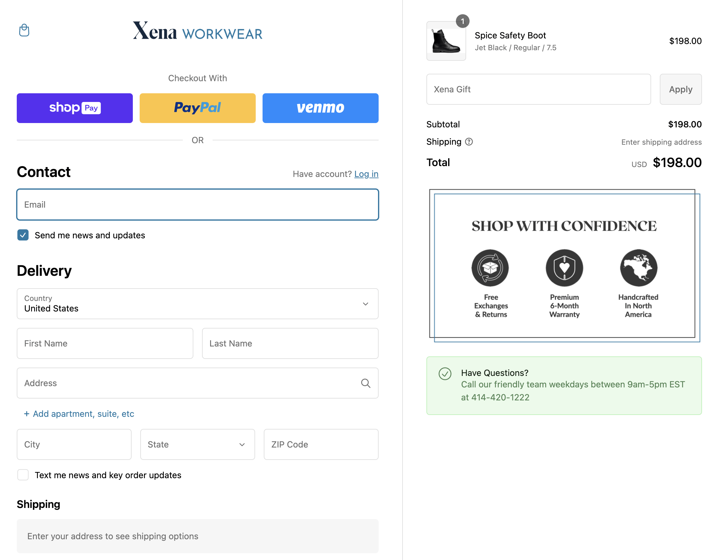Expand Add apartment, suite, etc
The height and width of the screenshot is (560, 711).
click(79, 414)
